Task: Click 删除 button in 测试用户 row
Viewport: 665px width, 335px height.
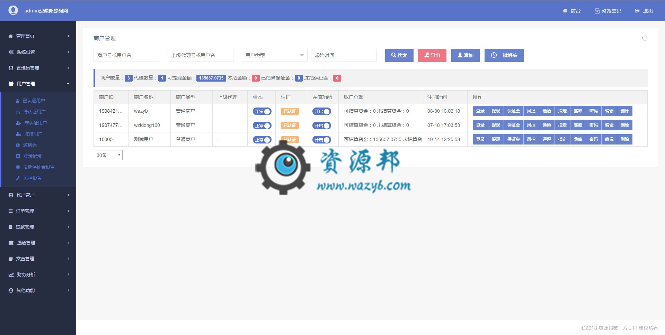Action: 625,139
